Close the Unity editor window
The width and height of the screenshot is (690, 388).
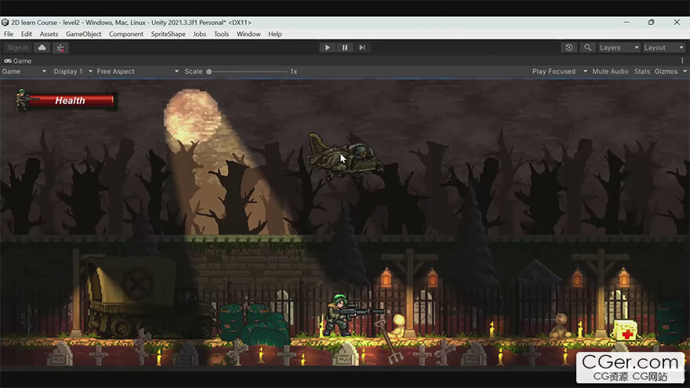(x=677, y=23)
